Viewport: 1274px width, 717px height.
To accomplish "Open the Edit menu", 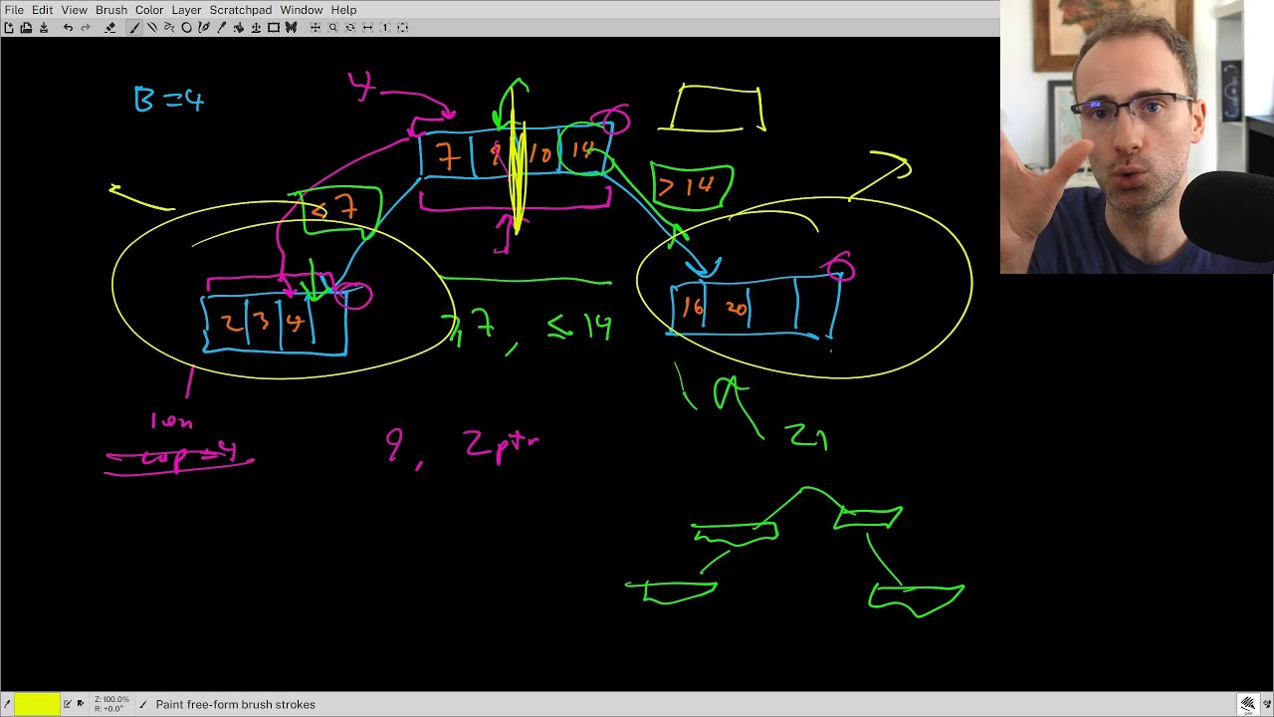I will 42,10.
